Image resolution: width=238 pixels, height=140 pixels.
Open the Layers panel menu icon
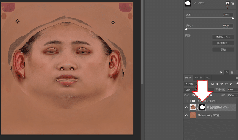pyautogui.click(x=237, y=78)
